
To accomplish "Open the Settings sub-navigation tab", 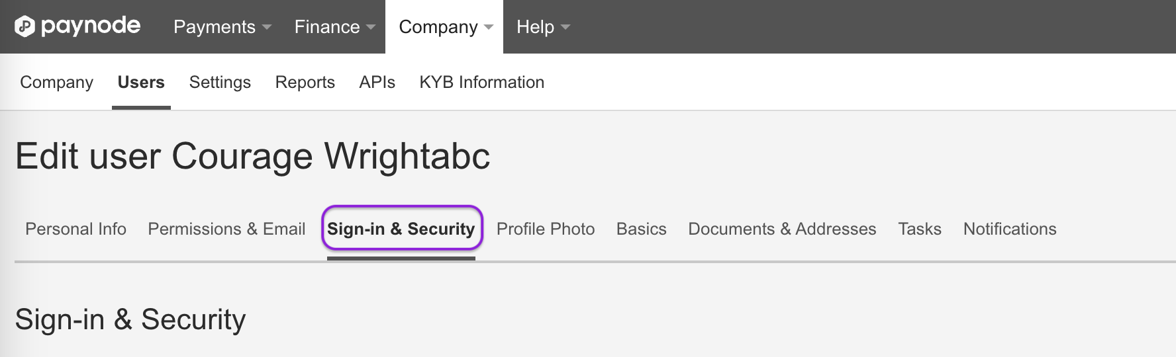I will (x=220, y=82).
